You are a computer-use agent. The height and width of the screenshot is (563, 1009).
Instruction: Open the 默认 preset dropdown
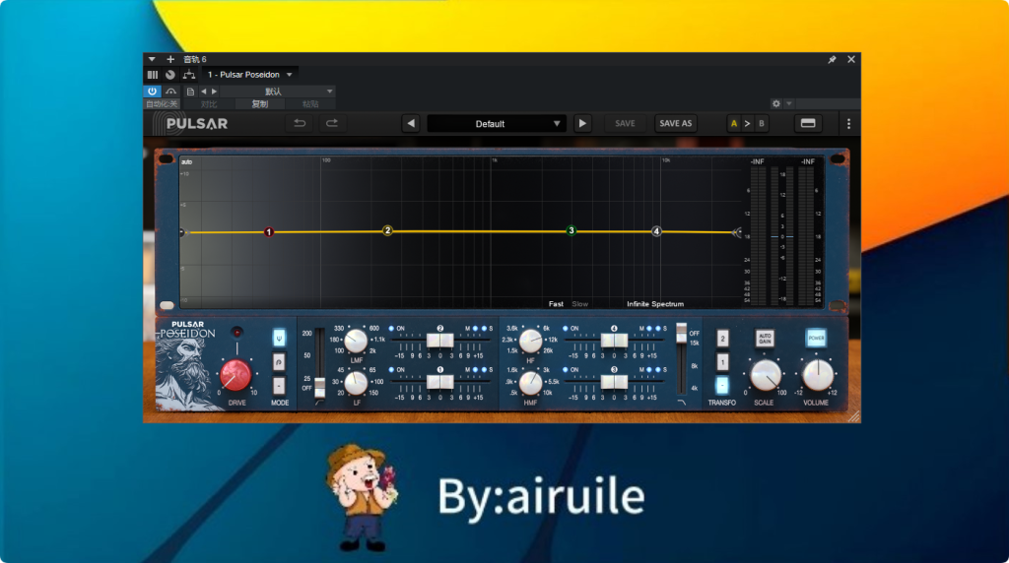click(279, 92)
